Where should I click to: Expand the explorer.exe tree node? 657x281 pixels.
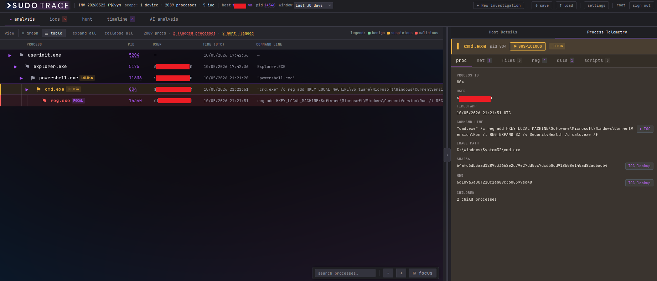pyautogui.click(x=16, y=67)
